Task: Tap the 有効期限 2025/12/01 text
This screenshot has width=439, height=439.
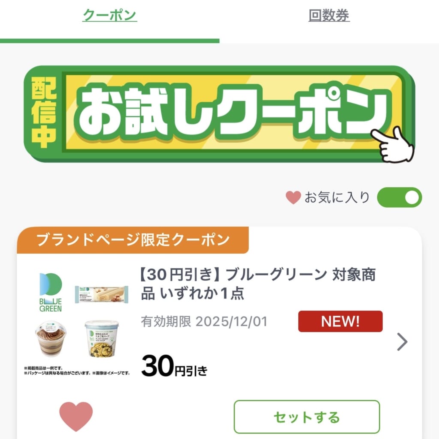Action: [x=204, y=322]
